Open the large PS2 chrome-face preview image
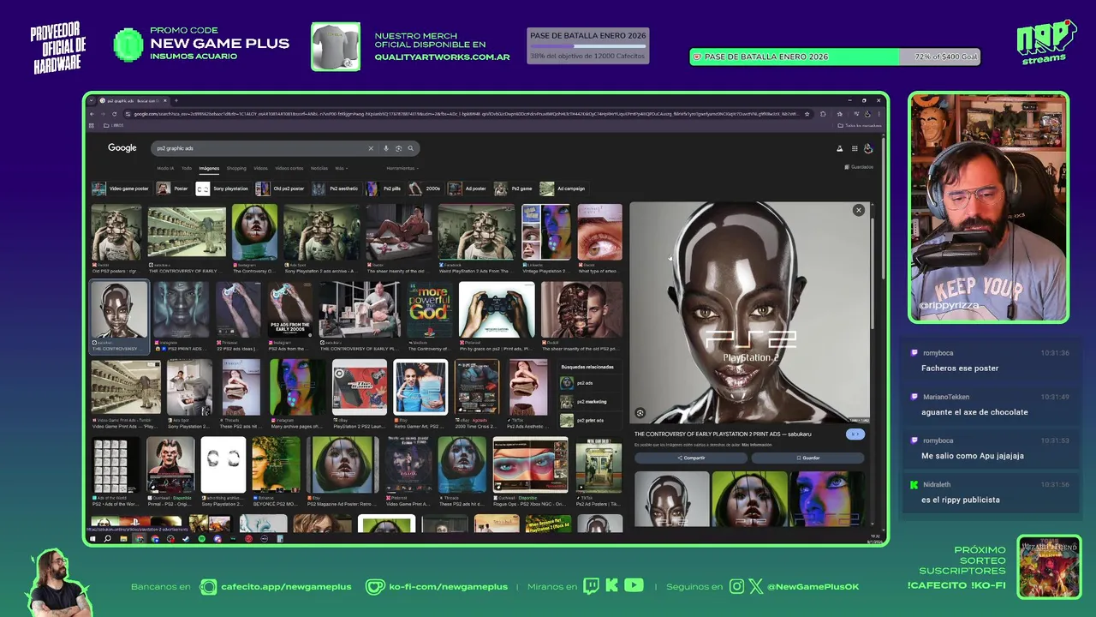This screenshot has width=1096, height=617. (750, 313)
